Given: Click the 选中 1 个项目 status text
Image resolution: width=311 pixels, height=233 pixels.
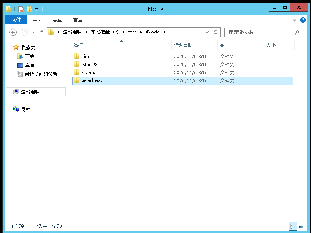Looking at the screenshot, I should tap(52, 226).
